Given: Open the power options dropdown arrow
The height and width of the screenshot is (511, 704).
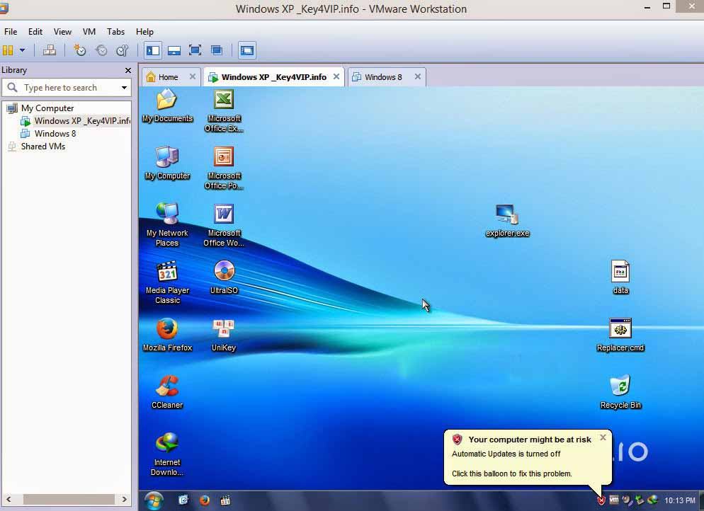Looking at the screenshot, I should 22,50.
